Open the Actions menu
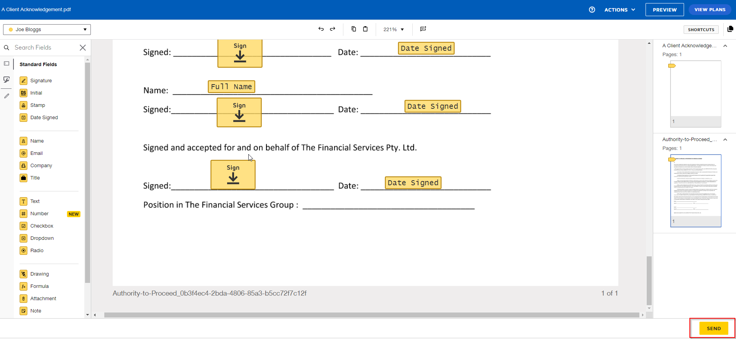This screenshot has height=339, width=736. 619,10
